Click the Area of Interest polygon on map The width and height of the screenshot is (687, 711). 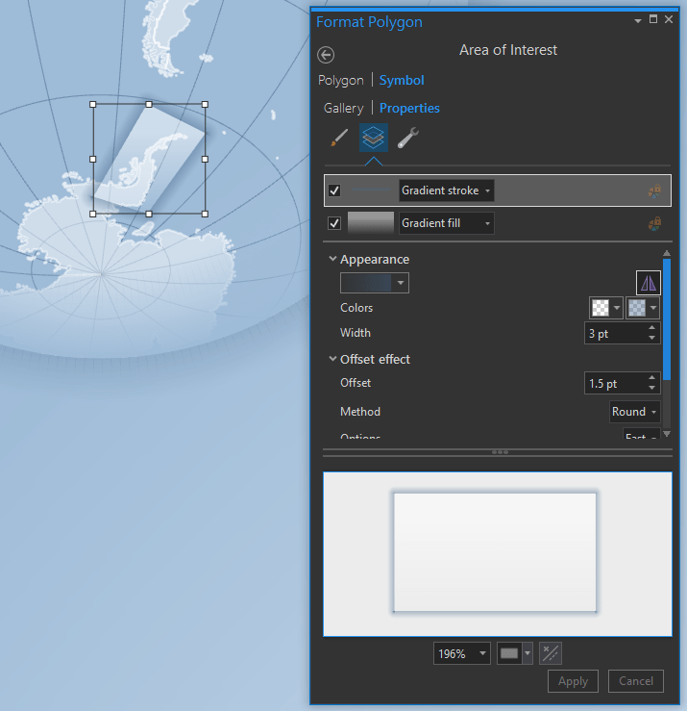pos(147,159)
